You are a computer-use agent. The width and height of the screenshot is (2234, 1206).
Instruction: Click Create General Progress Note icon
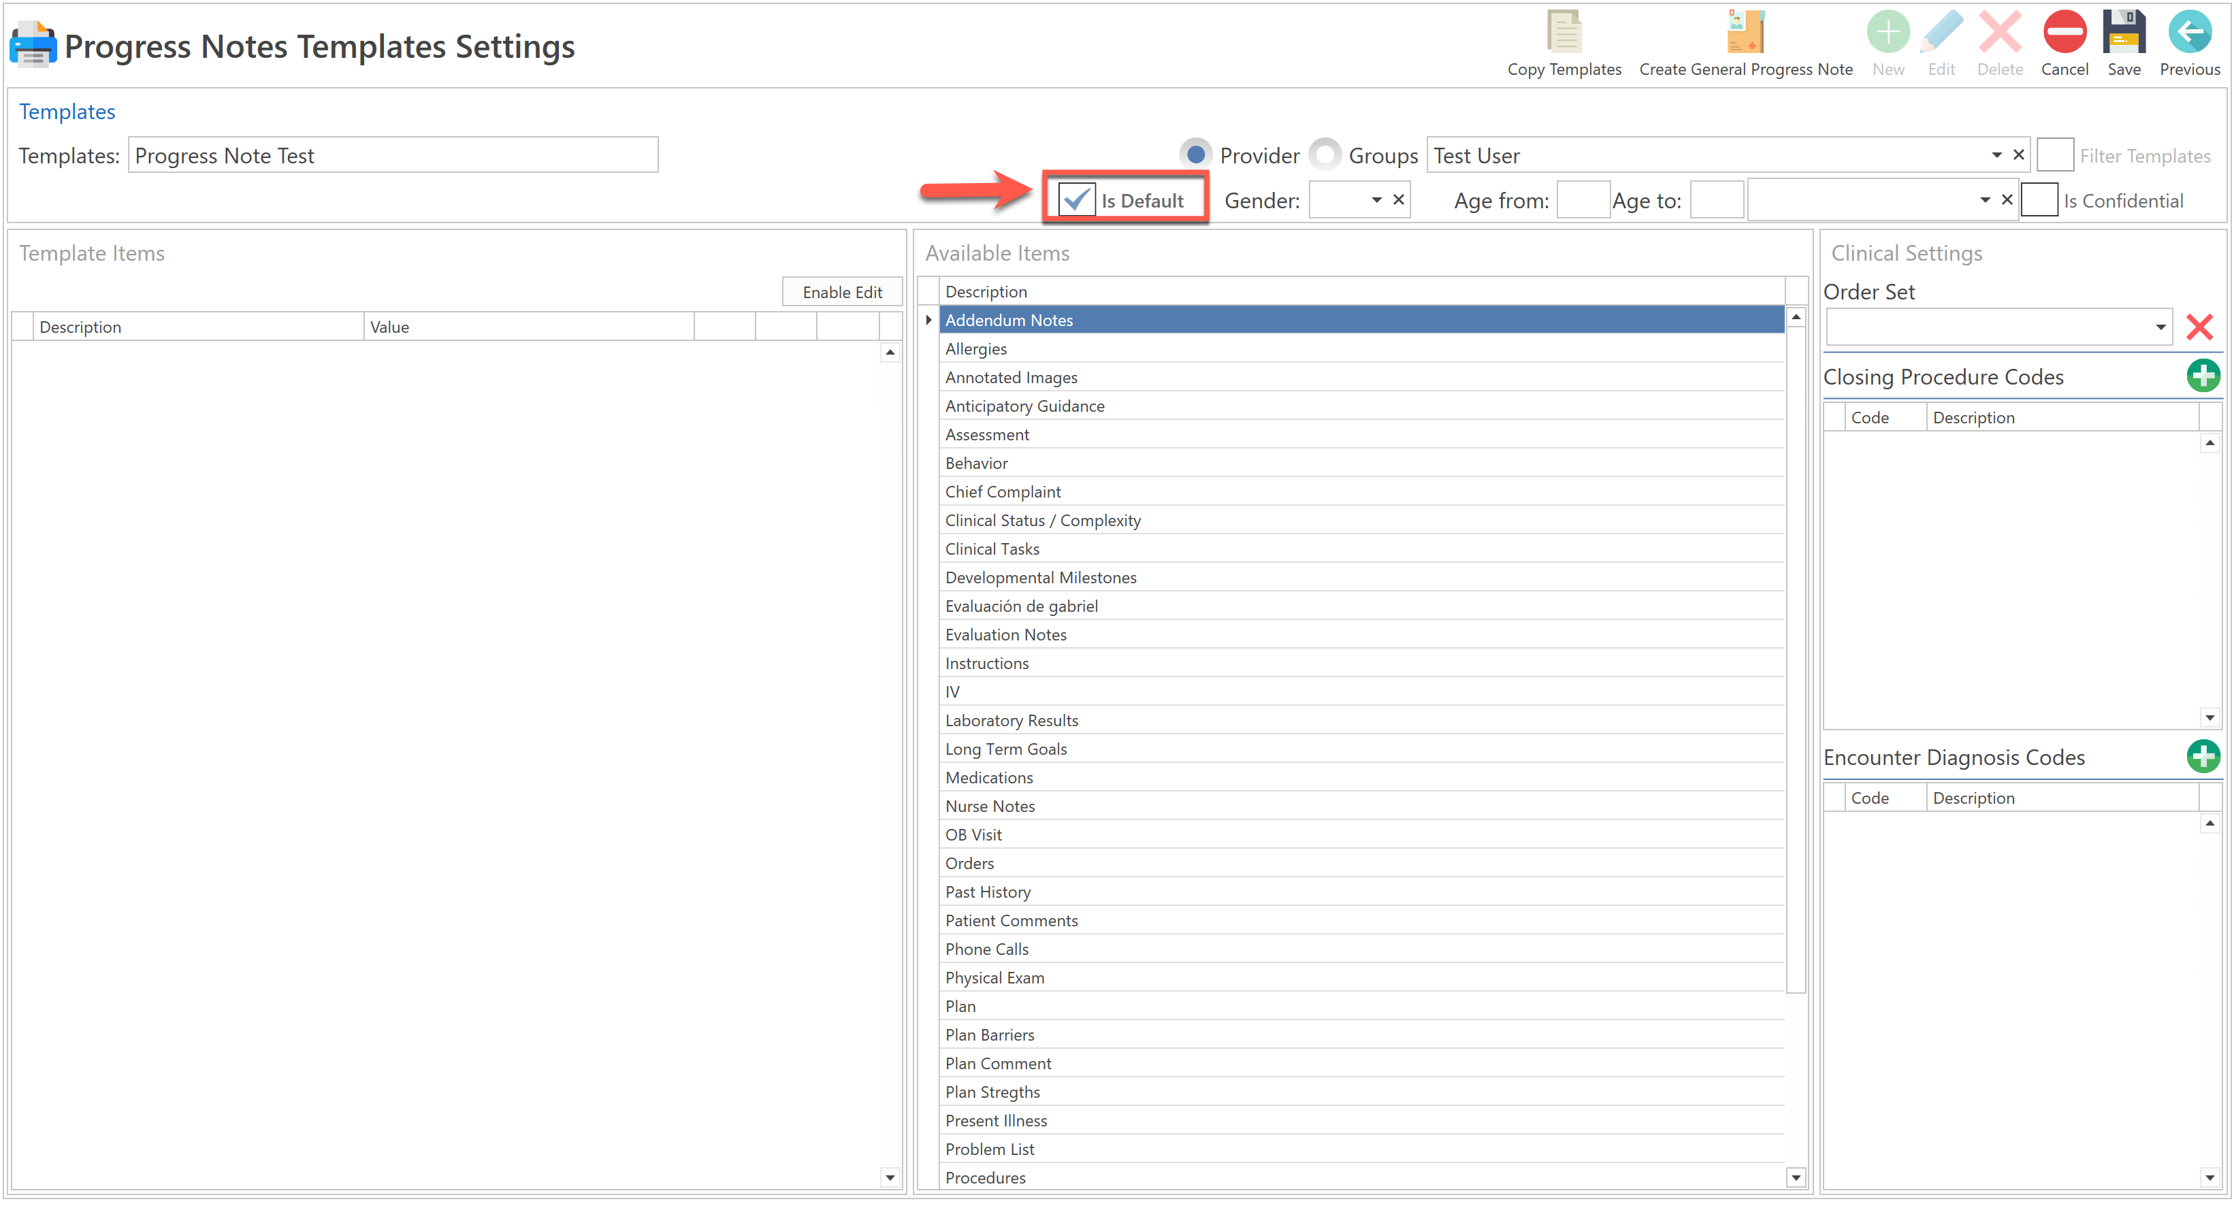click(x=1745, y=33)
